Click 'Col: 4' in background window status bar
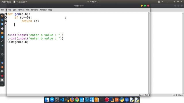Viewport: 184px width, 103px height. 181,95
